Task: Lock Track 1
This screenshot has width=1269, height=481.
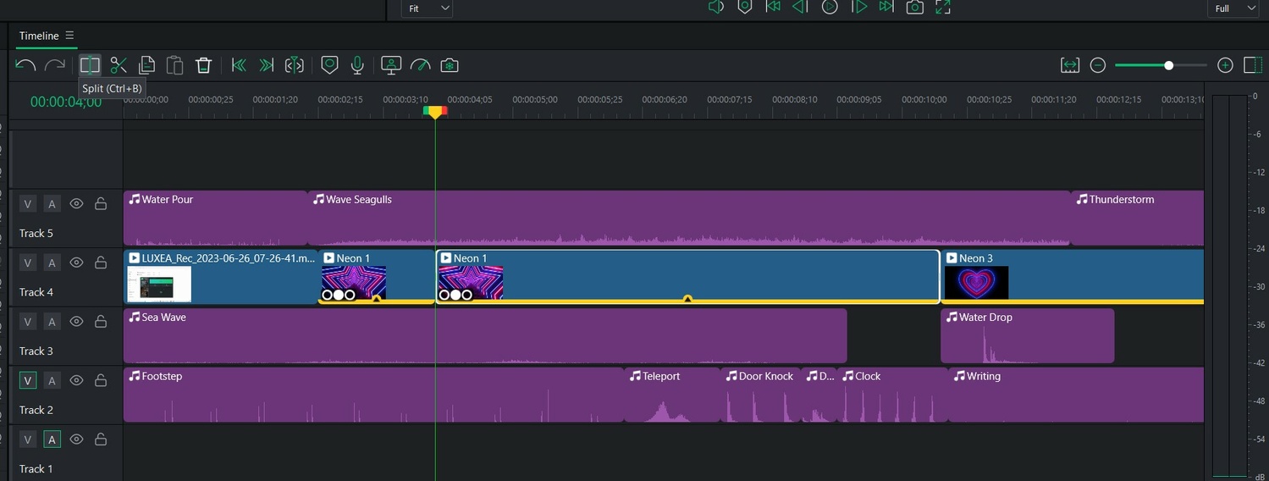Action: (x=101, y=440)
